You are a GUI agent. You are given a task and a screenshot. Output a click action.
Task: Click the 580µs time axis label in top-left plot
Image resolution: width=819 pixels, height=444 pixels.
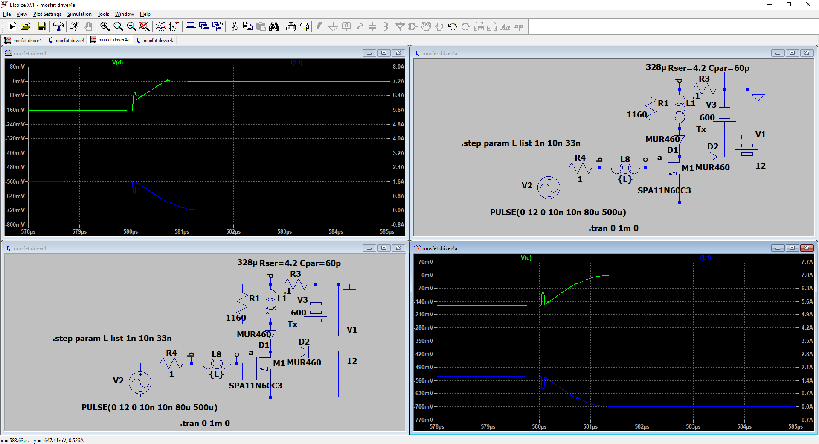coord(131,232)
